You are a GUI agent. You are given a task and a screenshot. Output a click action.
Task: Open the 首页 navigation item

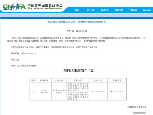coord(77,10)
